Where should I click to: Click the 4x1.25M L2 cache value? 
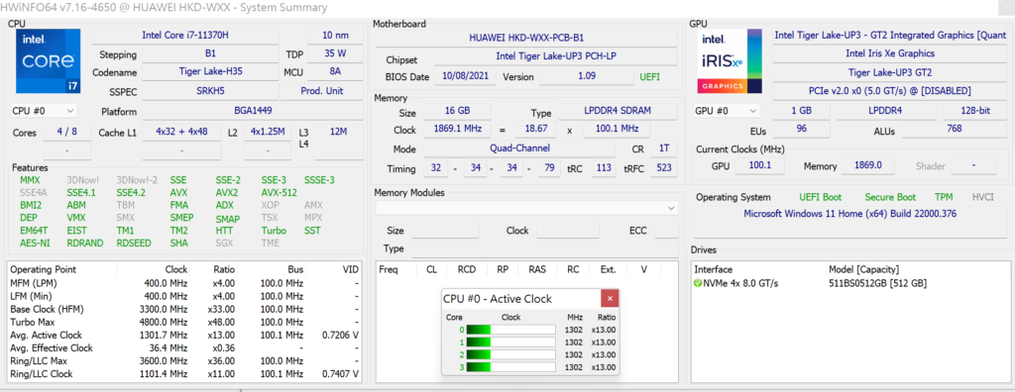coord(268,132)
